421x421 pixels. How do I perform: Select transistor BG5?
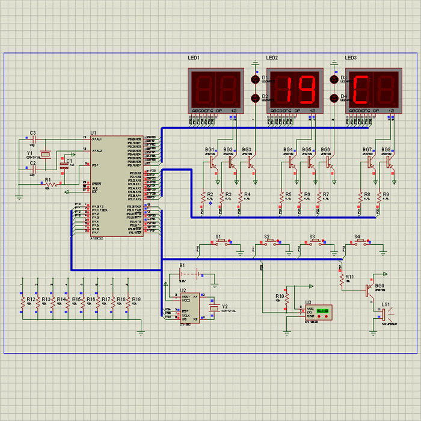tap(311, 162)
